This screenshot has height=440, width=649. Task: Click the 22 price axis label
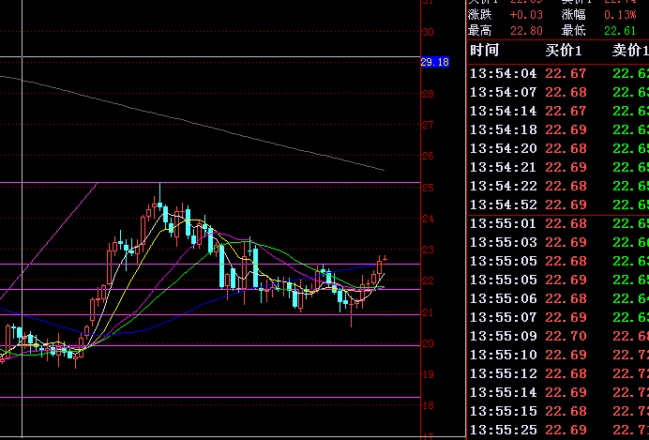pyautogui.click(x=428, y=281)
